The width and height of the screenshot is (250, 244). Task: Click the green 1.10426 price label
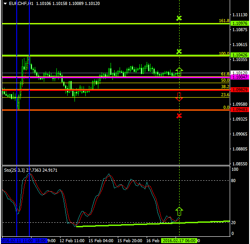[240, 55]
